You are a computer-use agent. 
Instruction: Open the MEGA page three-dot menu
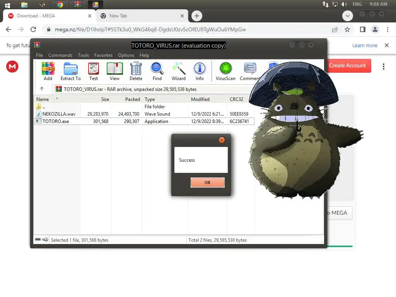384,67
